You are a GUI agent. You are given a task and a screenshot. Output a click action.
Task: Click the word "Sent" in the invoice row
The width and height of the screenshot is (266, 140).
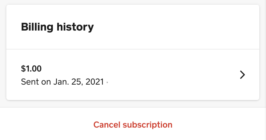coord(30,82)
